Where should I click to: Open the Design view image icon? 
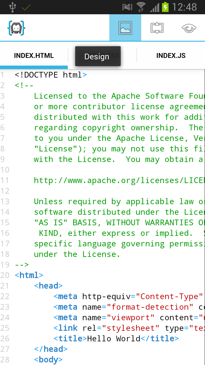pyautogui.click(x=125, y=28)
